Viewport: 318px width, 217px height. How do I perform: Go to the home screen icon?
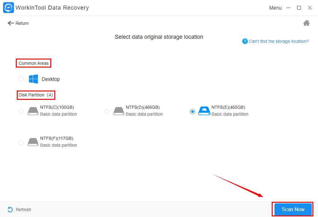pos(306,23)
